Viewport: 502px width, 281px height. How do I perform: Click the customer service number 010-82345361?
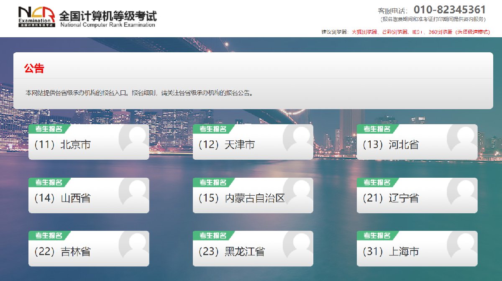click(449, 10)
